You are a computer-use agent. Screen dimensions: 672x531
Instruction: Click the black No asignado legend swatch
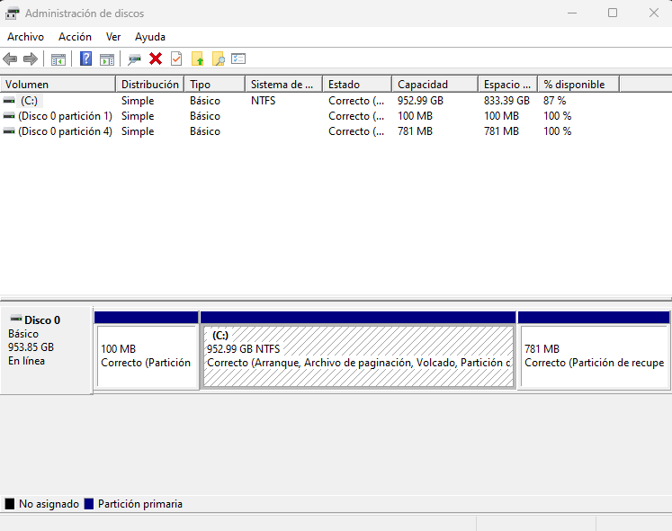(x=9, y=503)
